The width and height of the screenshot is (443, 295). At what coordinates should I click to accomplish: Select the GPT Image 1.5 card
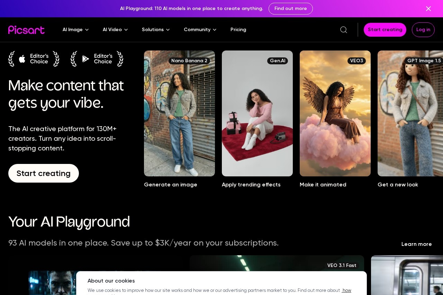coord(410,113)
